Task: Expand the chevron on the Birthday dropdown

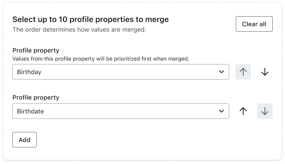Action: click(x=221, y=72)
